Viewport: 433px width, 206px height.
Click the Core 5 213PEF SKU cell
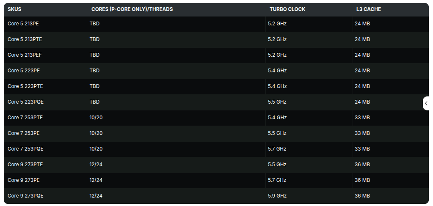pos(25,55)
